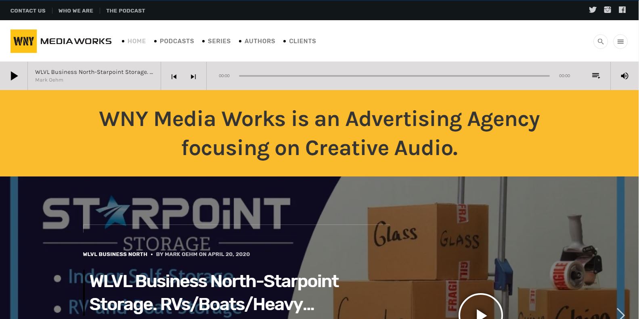Open the Instagram profile icon
The width and height of the screenshot is (639, 319).
click(x=608, y=10)
